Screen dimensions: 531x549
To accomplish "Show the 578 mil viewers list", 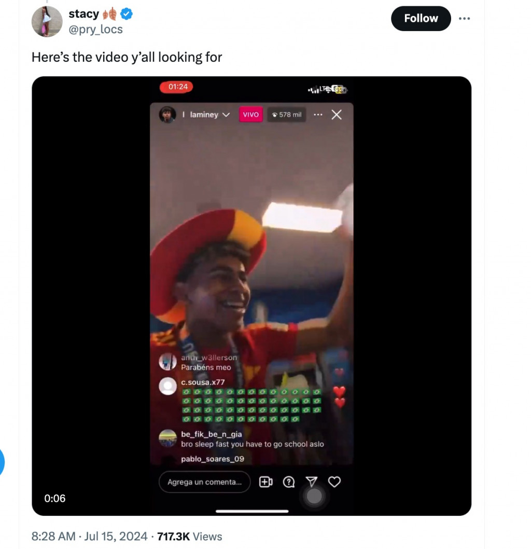I will [287, 115].
